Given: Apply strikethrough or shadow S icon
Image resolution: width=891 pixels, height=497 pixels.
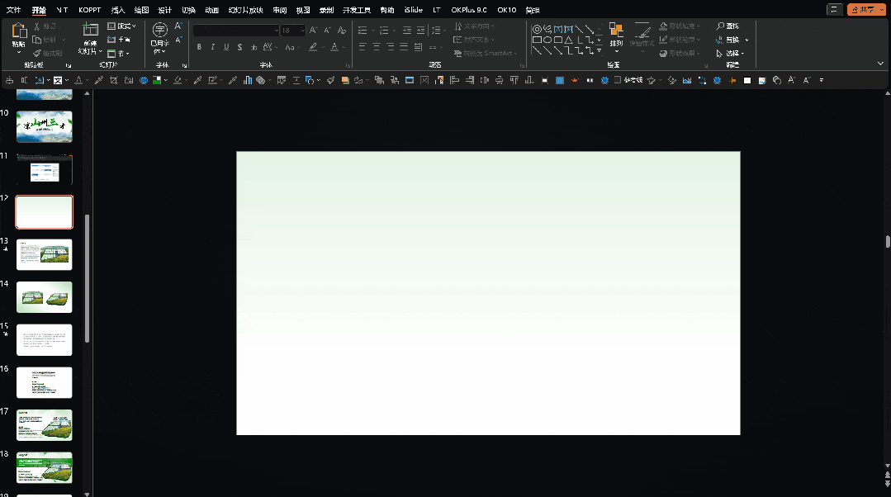Looking at the screenshot, I should [x=239, y=47].
